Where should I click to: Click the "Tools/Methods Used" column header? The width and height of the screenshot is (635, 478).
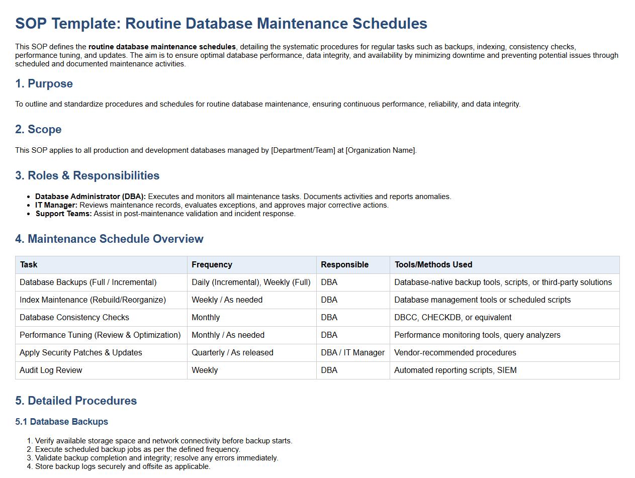(x=433, y=264)
